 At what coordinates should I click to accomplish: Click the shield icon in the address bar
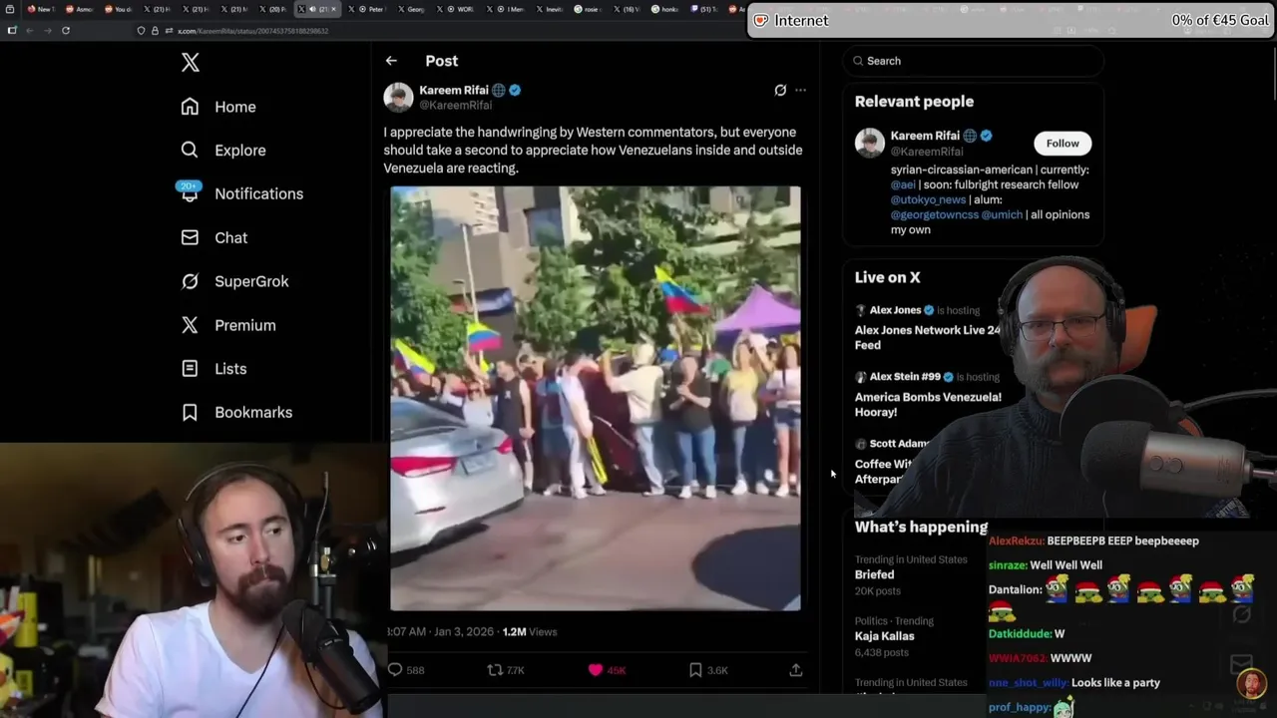142,31
